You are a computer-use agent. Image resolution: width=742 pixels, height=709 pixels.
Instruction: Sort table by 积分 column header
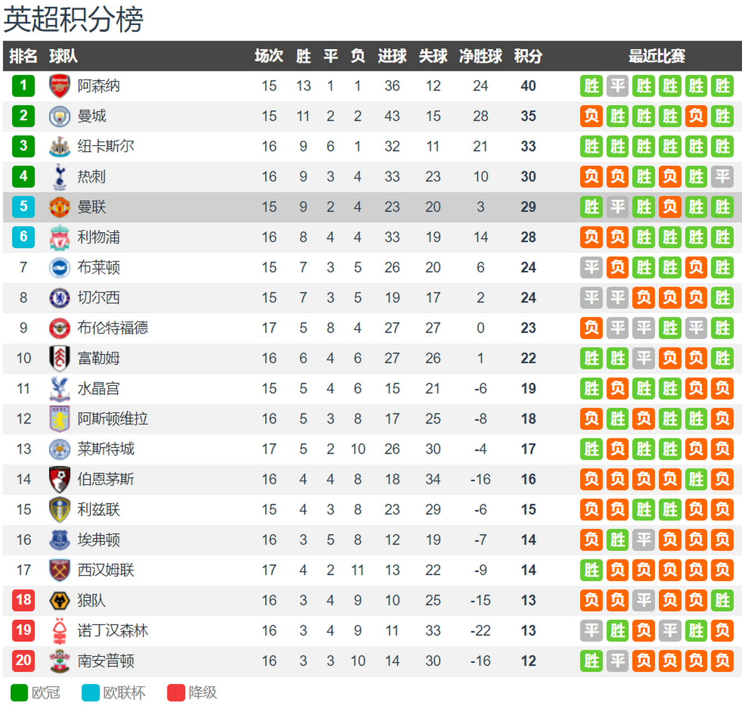528,56
